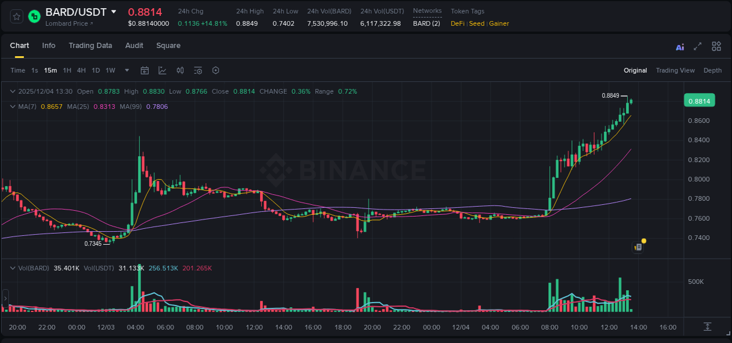The height and width of the screenshot is (343, 732).
Task: Collapse the Vol(BARD) volume panel
Action: pos(12,268)
